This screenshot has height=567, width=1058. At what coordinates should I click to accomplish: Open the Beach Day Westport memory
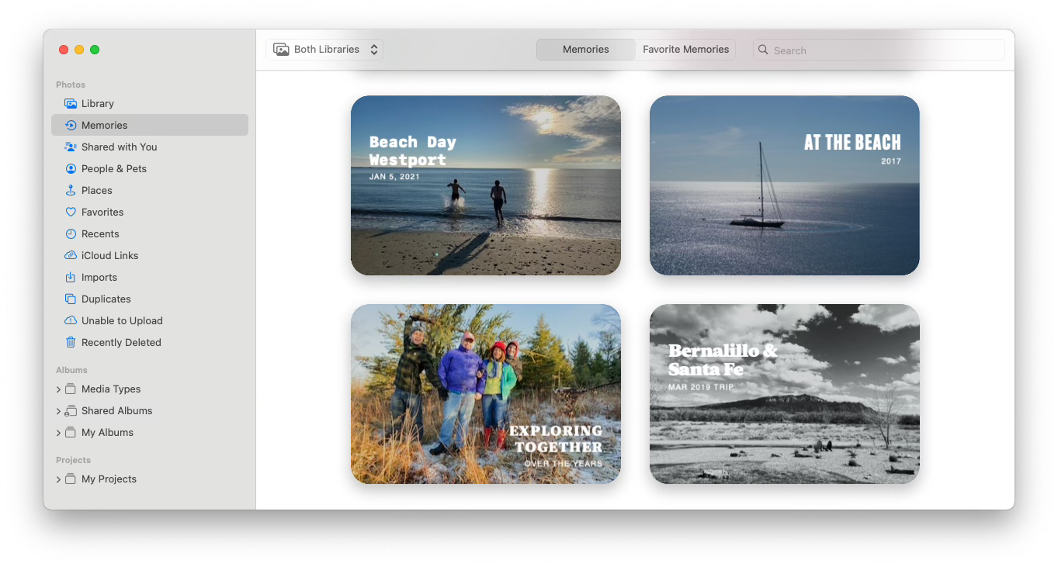(x=486, y=185)
